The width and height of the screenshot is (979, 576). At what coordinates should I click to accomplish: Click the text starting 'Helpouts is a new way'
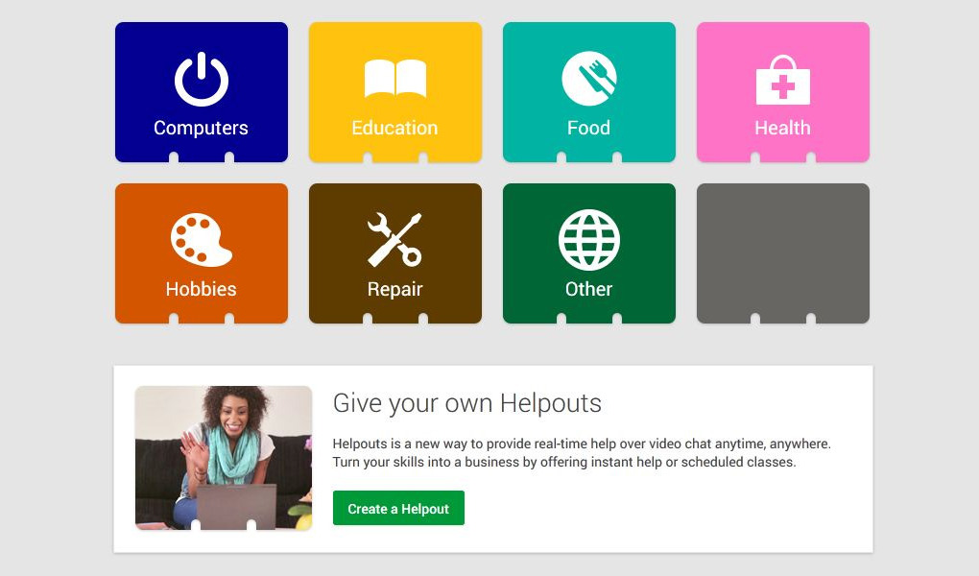(x=582, y=444)
